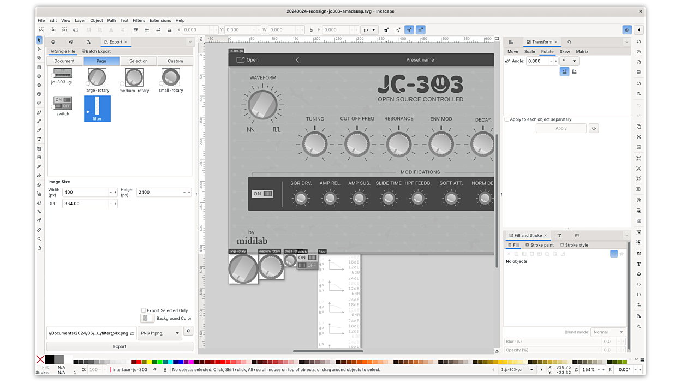Select the Text tool in toolbox

(39, 139)
